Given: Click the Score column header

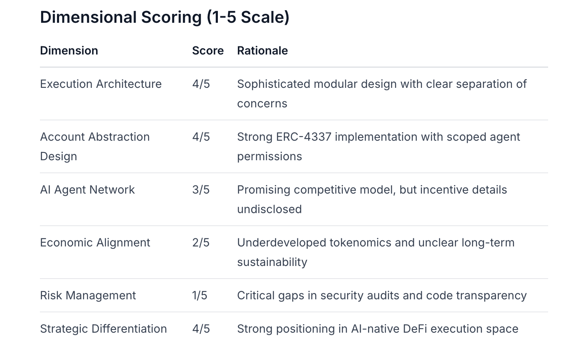Looking at the screenshot, I should (x=208, y=51).
